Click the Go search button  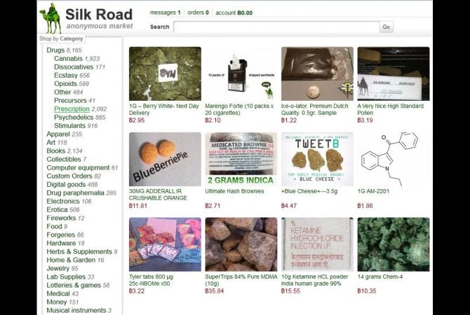[x=387, y=27]
